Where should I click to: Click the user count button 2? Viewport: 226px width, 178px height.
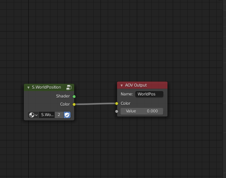point(59,115)
